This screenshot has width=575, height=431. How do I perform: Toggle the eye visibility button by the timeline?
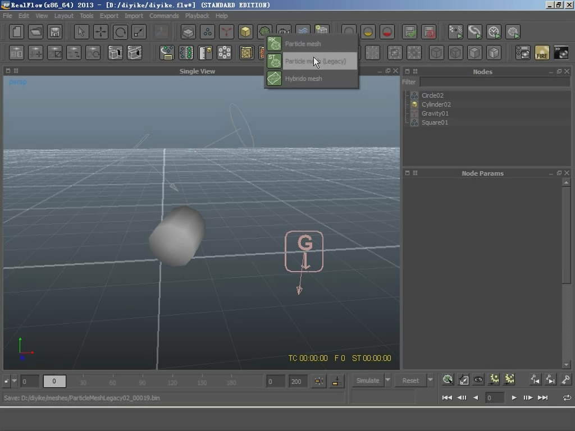point(478,380)
